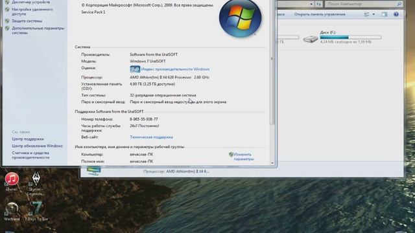Click model value Windows 7 UralSOFT
The width and height of the screenshot is (415, 233).
coord(147,61)
